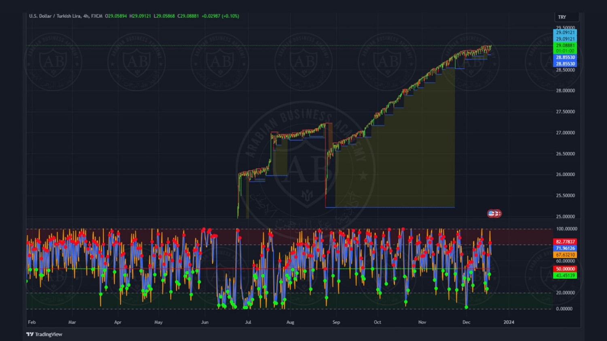Click the orange 67.63210 oscillator value label
Screen dimensions: 607x341
tap(565, 255)
